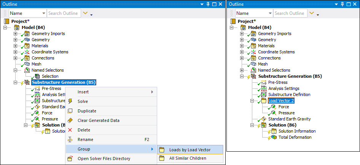Click Total Deformation icon in right Outline
The image size is (360, 165).
point(274,137)
